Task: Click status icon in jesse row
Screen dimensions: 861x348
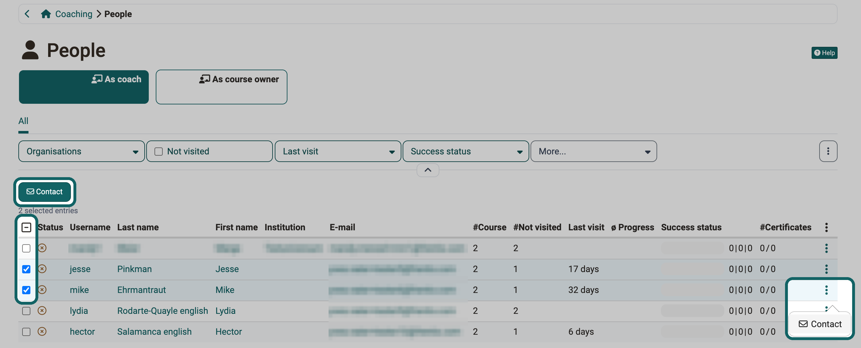Action: 42,269
